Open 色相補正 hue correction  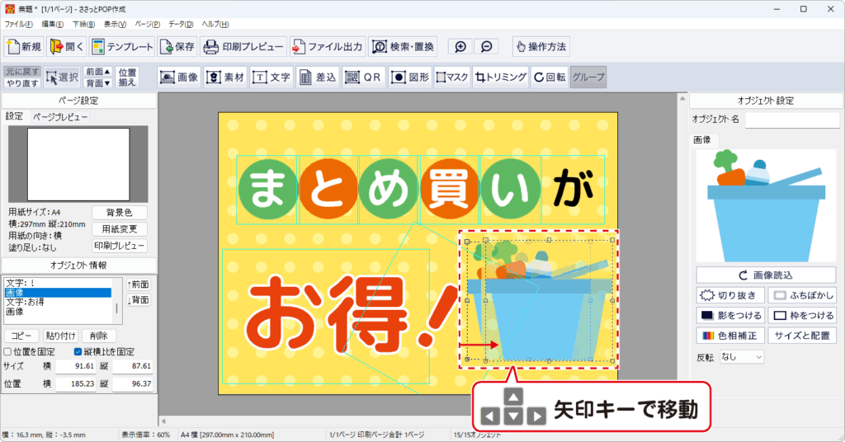click(x=730, y=336)
